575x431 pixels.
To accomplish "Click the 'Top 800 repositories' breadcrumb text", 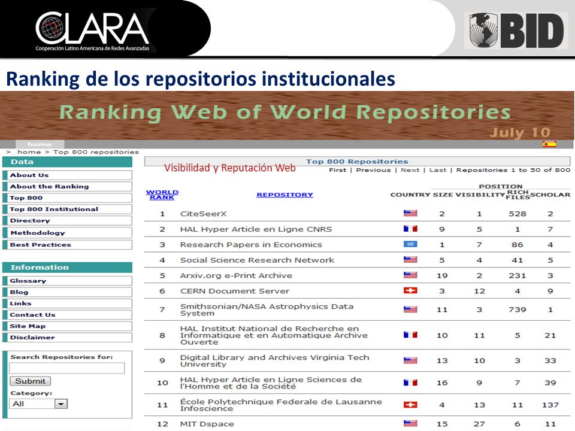I will pyautogui.click(x=96, y=152).
